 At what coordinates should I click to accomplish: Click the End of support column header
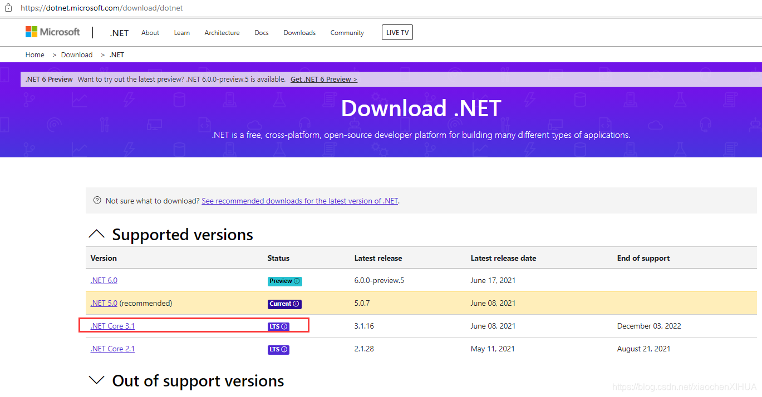pos(643,258)
